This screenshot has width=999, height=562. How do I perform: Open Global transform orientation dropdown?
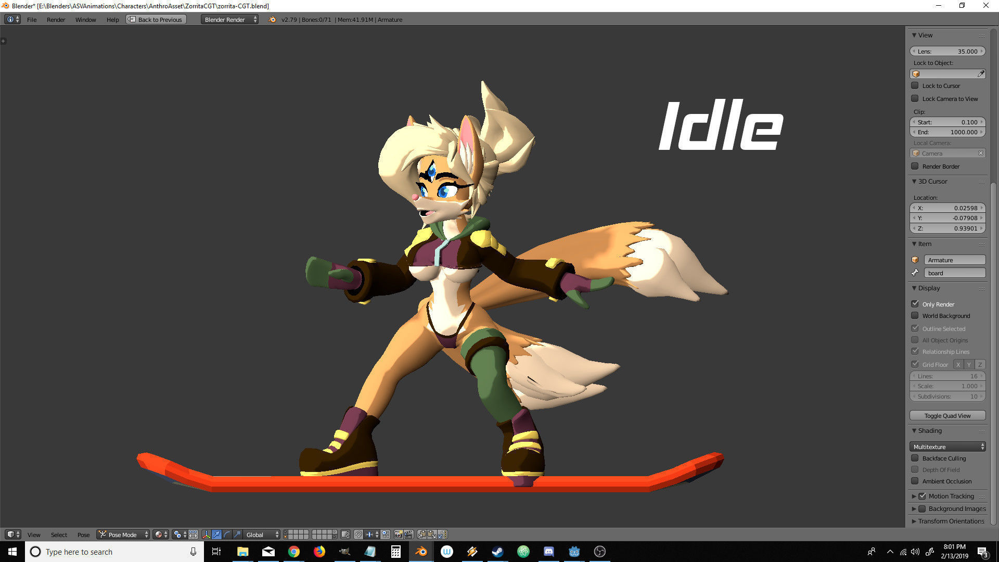point(262,534)
